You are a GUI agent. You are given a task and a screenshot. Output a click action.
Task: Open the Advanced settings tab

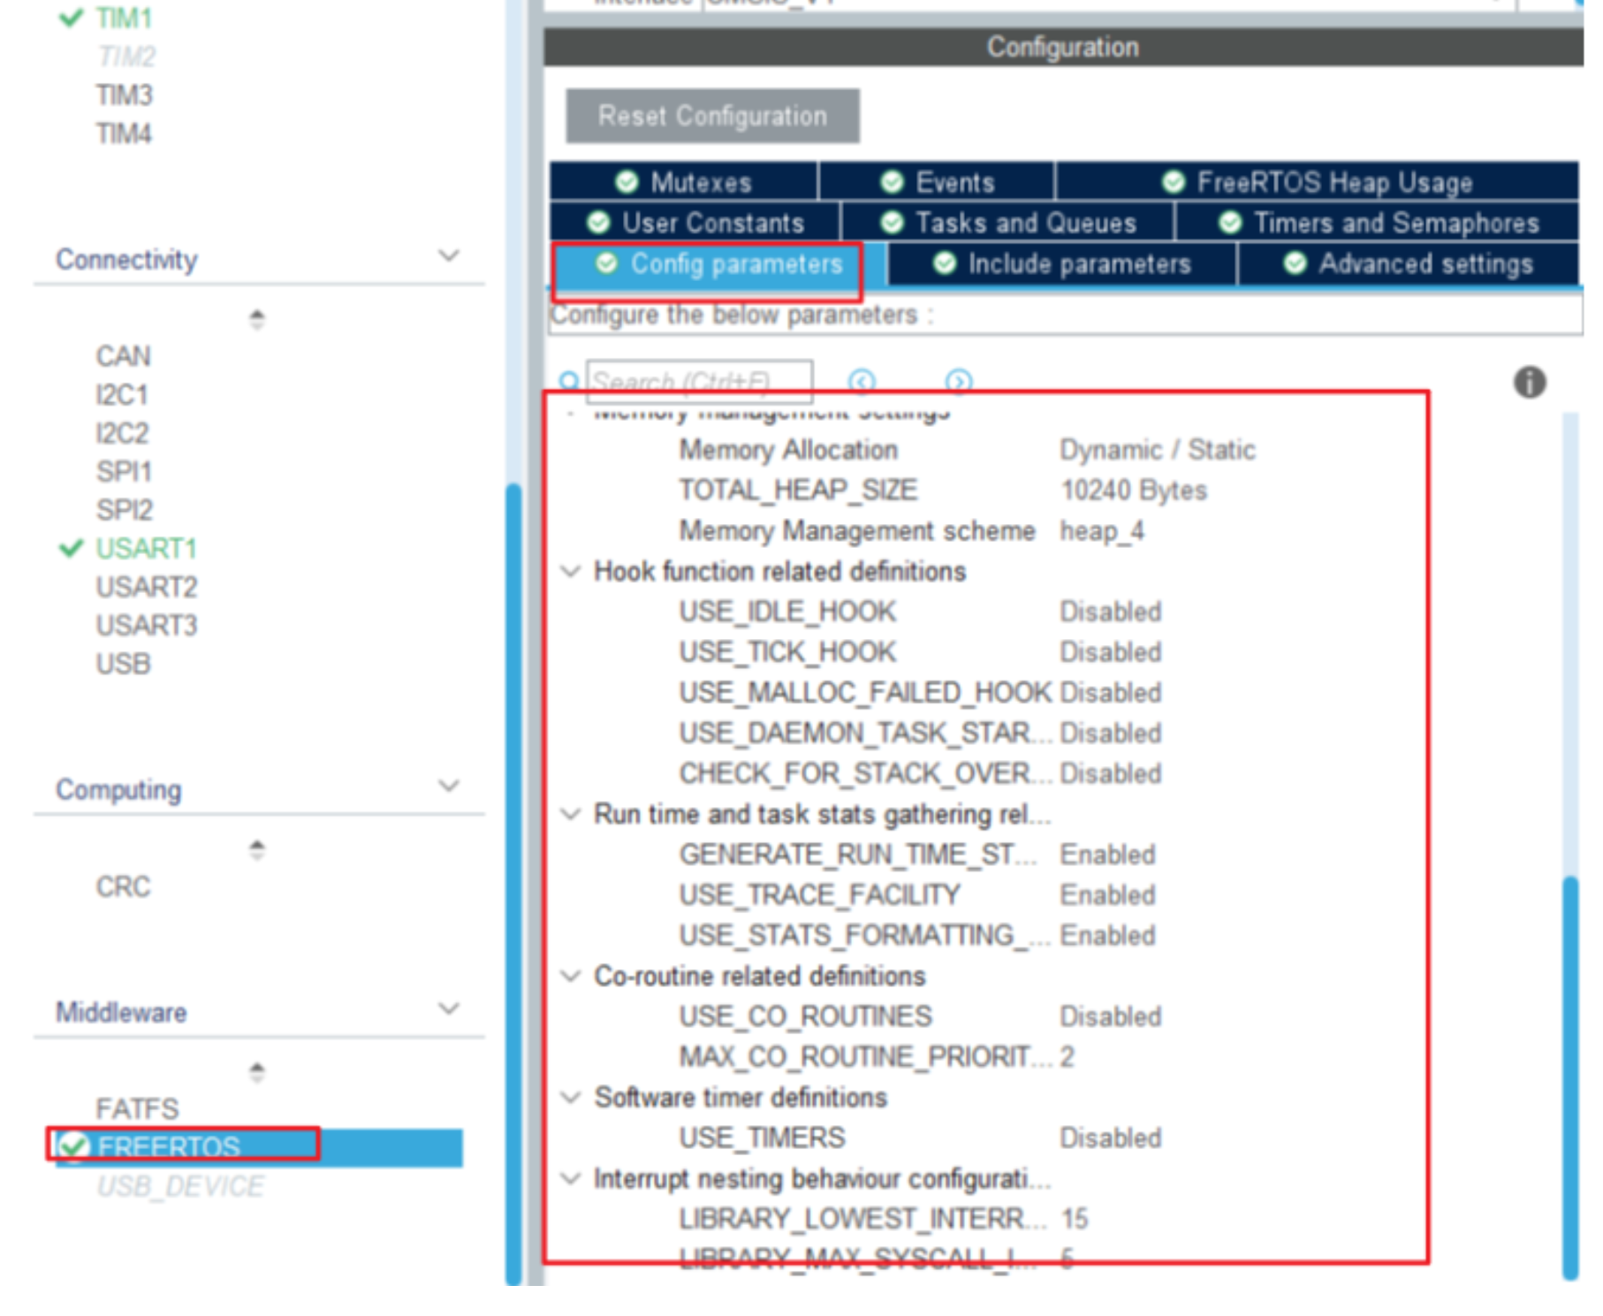pyautogui.click(x=1409, y=264)
